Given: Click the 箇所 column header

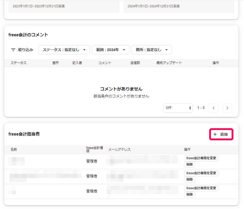Looking at the screenshot, I should click(55, 63).
